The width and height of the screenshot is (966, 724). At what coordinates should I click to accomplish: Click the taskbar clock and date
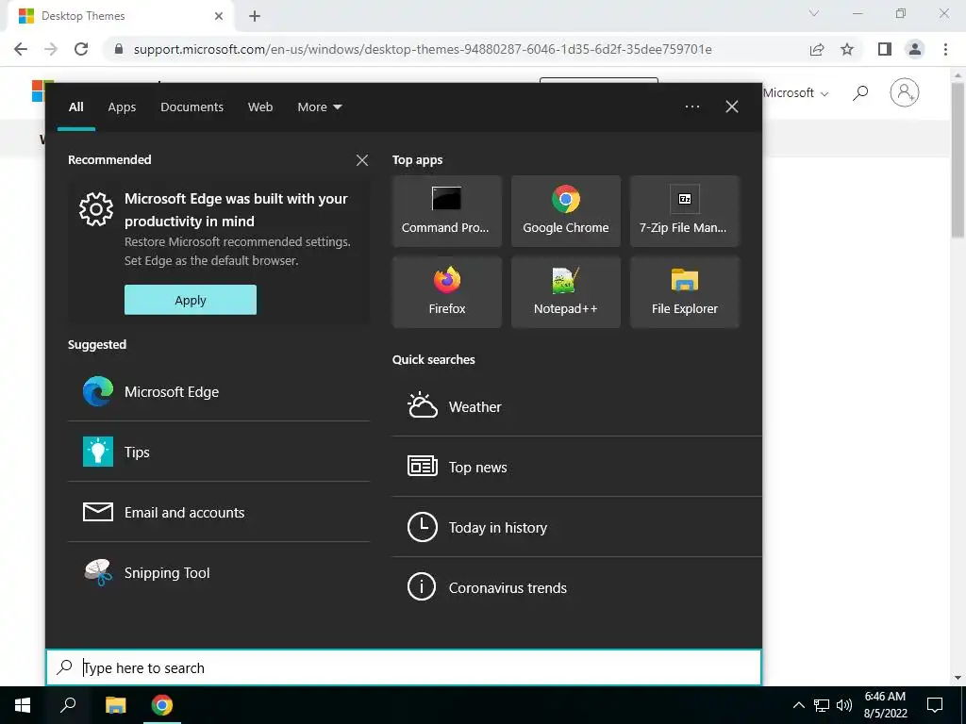tap(885, 705)
